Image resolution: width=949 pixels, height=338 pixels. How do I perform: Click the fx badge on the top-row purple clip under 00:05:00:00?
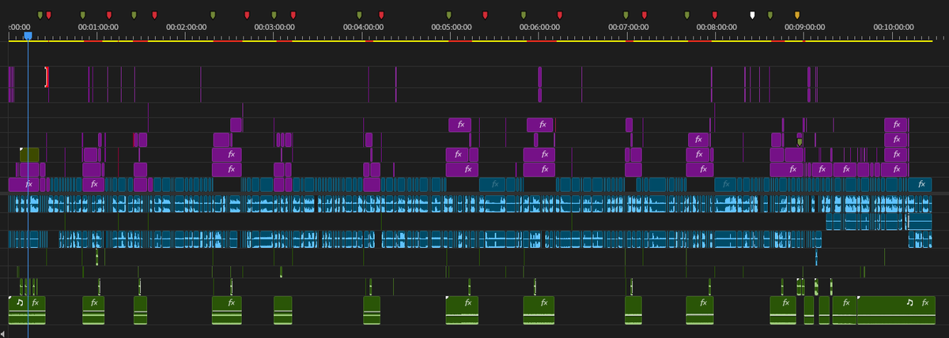[459, 125]
